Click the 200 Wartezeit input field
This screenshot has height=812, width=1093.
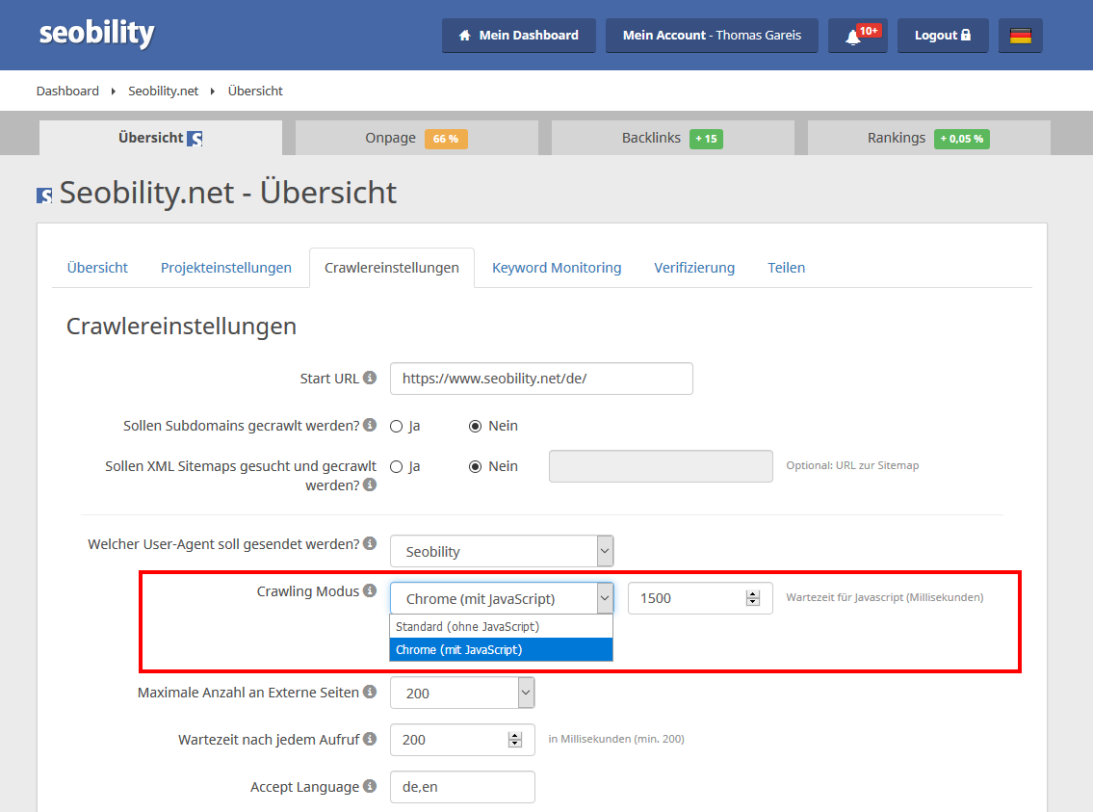(462, 740)
